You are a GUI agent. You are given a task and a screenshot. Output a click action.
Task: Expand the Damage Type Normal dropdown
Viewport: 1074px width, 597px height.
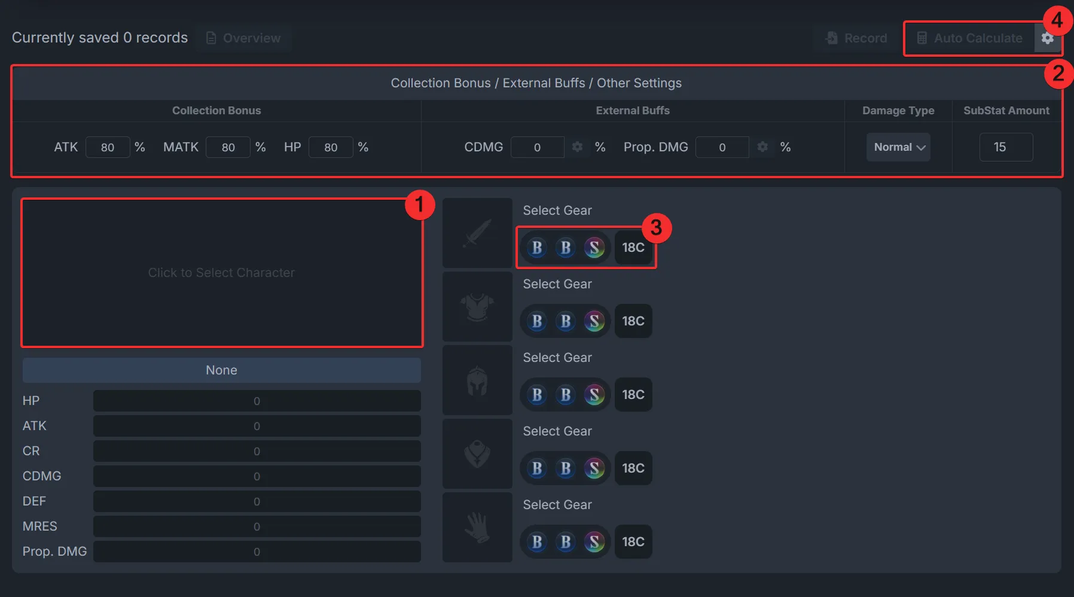coord(898,147)
